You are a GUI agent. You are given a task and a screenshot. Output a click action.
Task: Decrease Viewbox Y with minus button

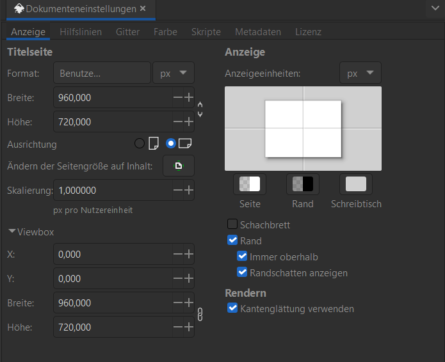click(178, 278)
